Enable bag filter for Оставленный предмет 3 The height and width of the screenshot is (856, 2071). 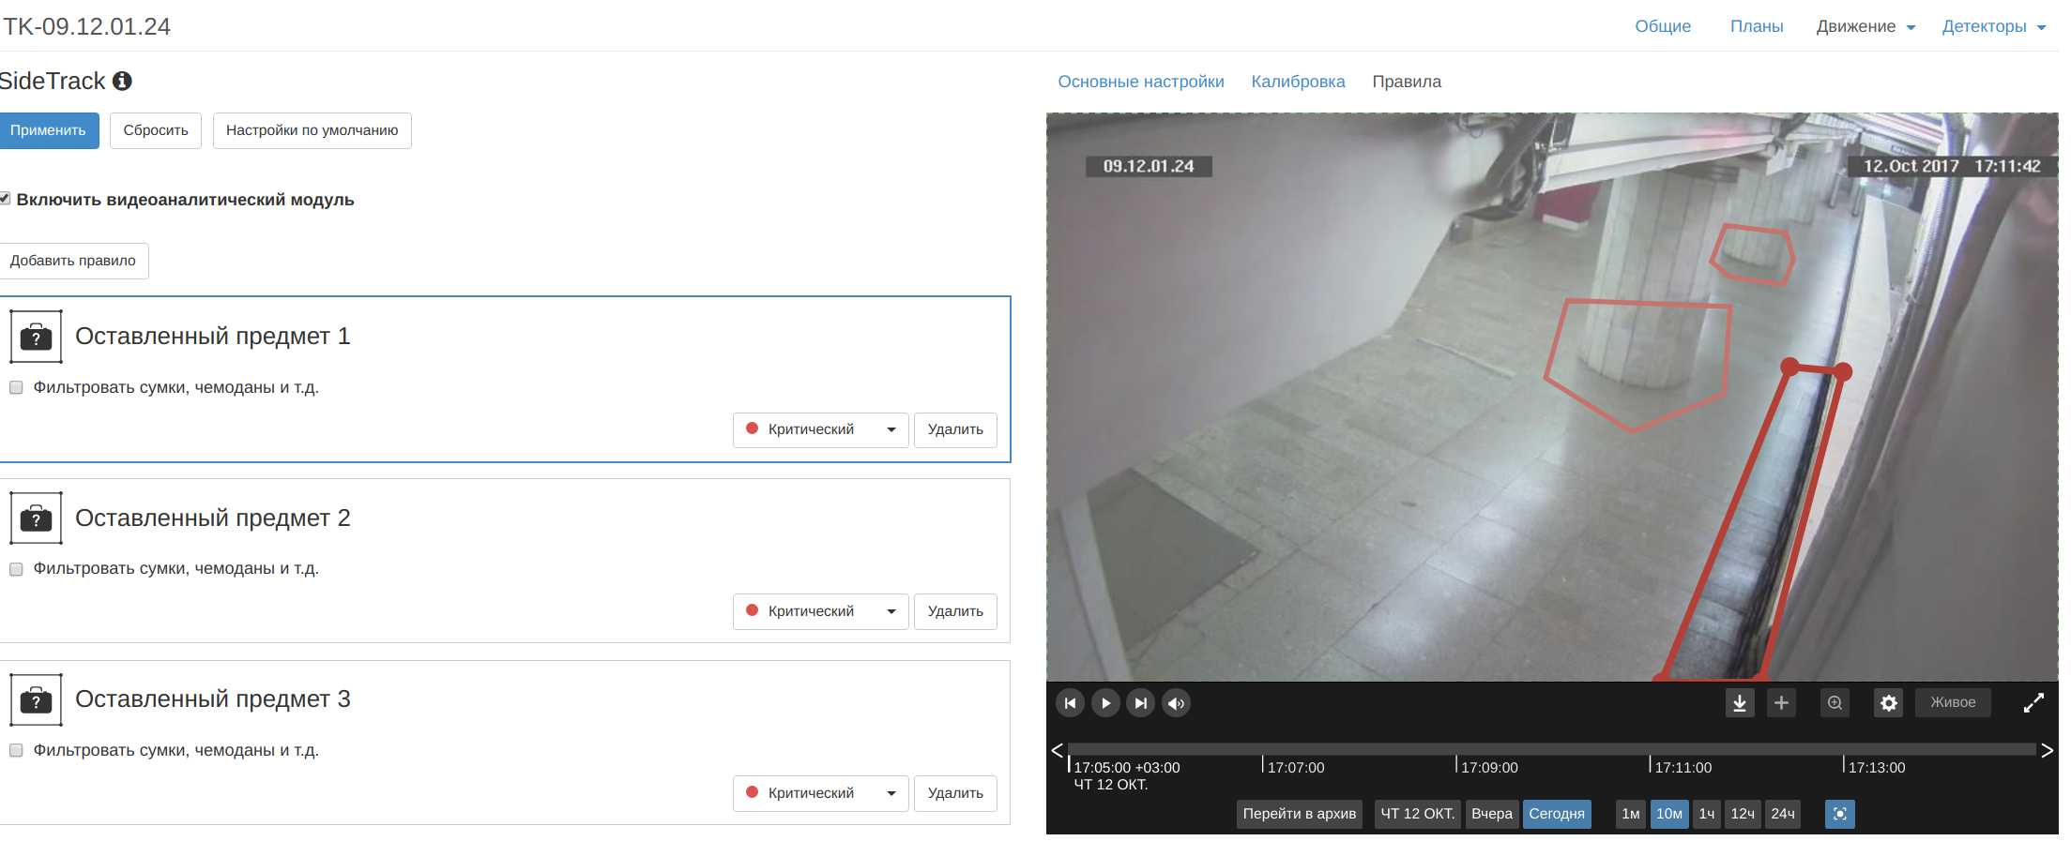pyautogui.click(x=16, y=751)
